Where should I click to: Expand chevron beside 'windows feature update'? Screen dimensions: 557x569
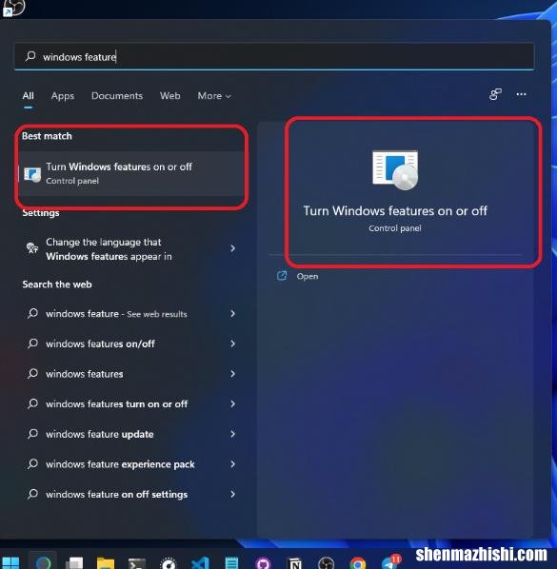tap(232, 434)
